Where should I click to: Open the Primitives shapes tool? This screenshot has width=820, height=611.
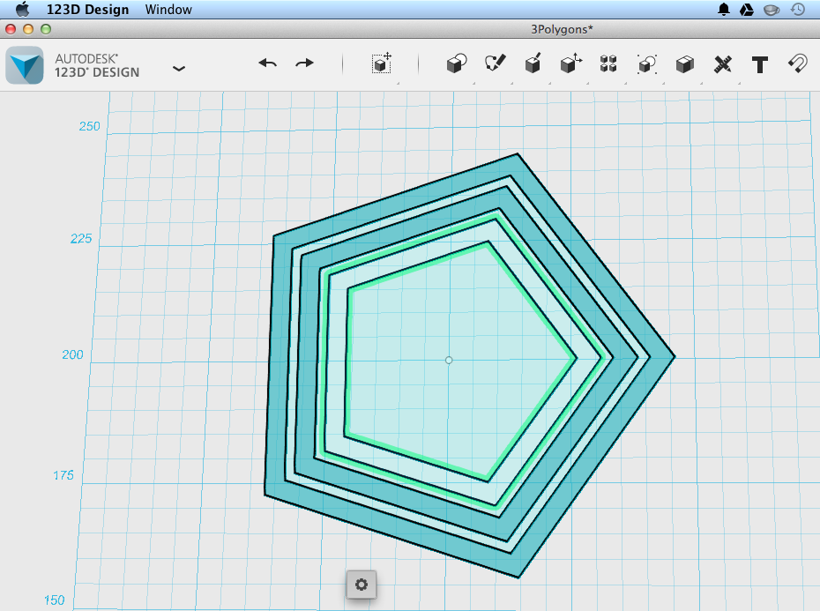tap(457, 63)
